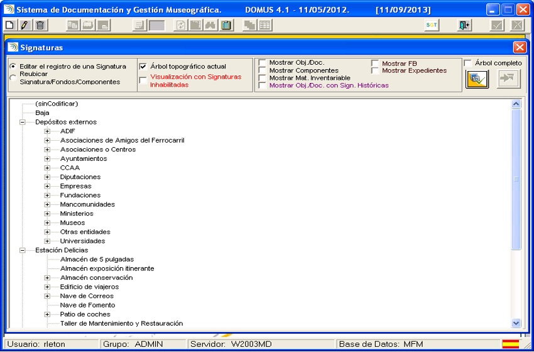The height and width of the screenshot is (352, 534).
Task: Collapse the 'Depósitos externos' branch
Action: (23, 122)
